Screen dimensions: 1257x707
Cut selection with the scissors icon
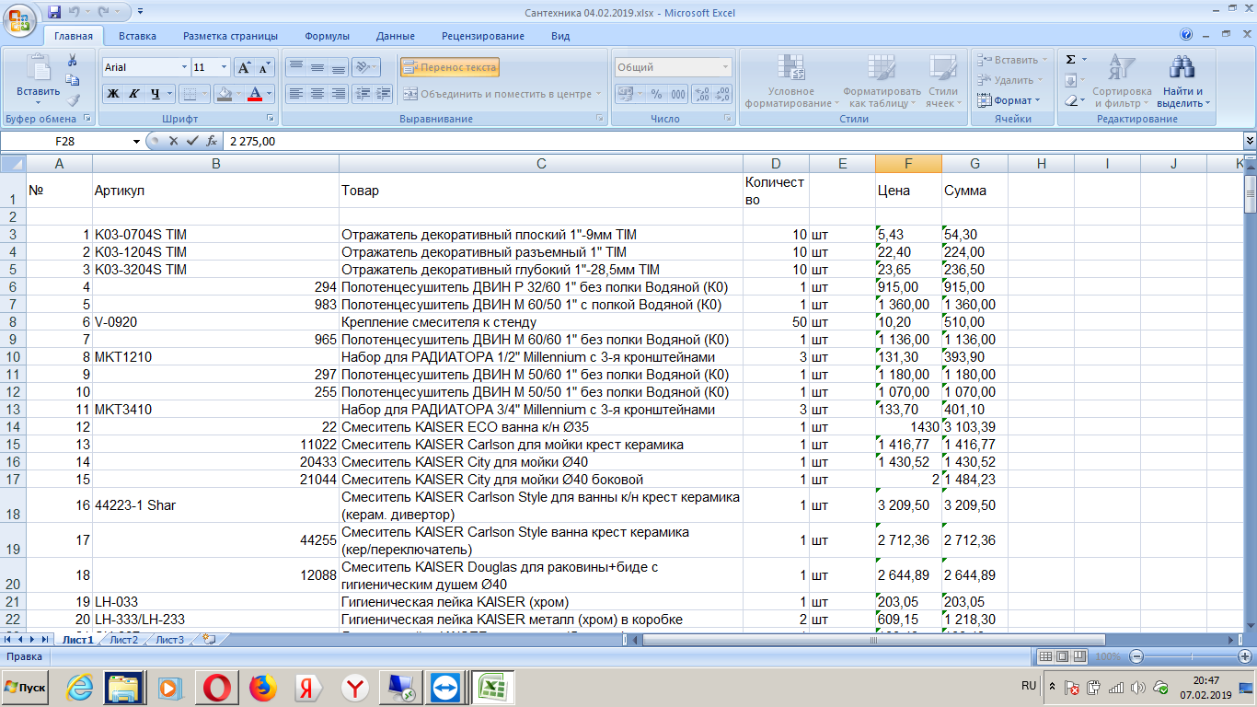pos(72,60)
